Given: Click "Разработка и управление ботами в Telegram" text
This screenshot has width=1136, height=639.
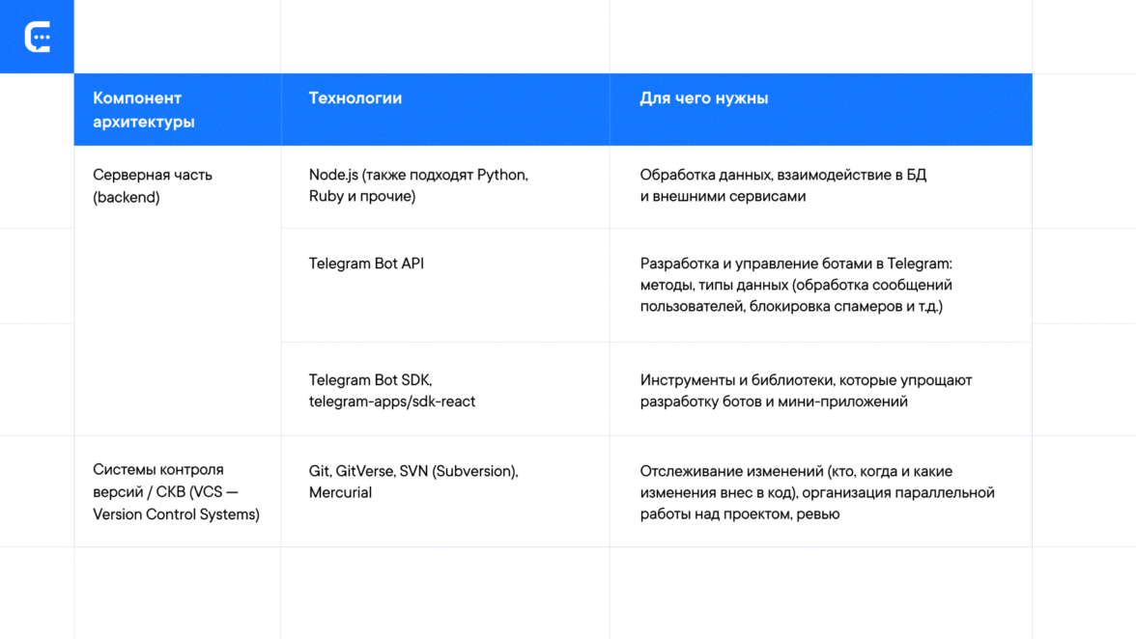Looking at the screenshot, I should point(796,264).
